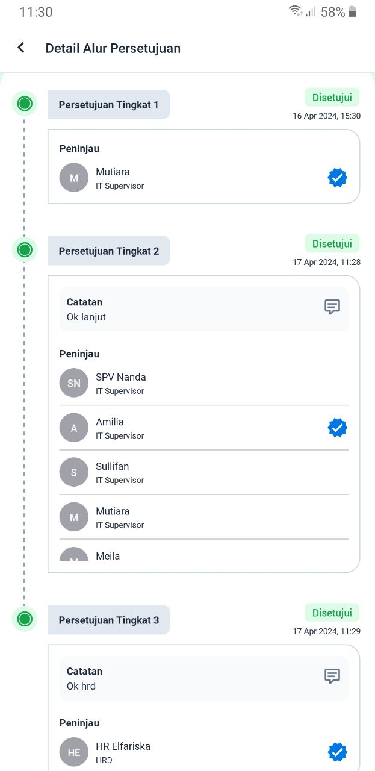Expand the Persetujuan Tingkat 2 section
Screen dimensions: 375x771
coord(108,251)
